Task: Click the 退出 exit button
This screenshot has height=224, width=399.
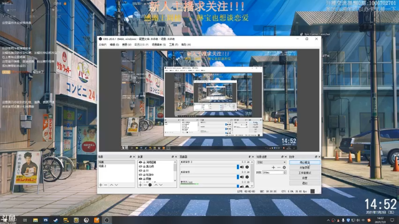Action: (x=305, y=183)
